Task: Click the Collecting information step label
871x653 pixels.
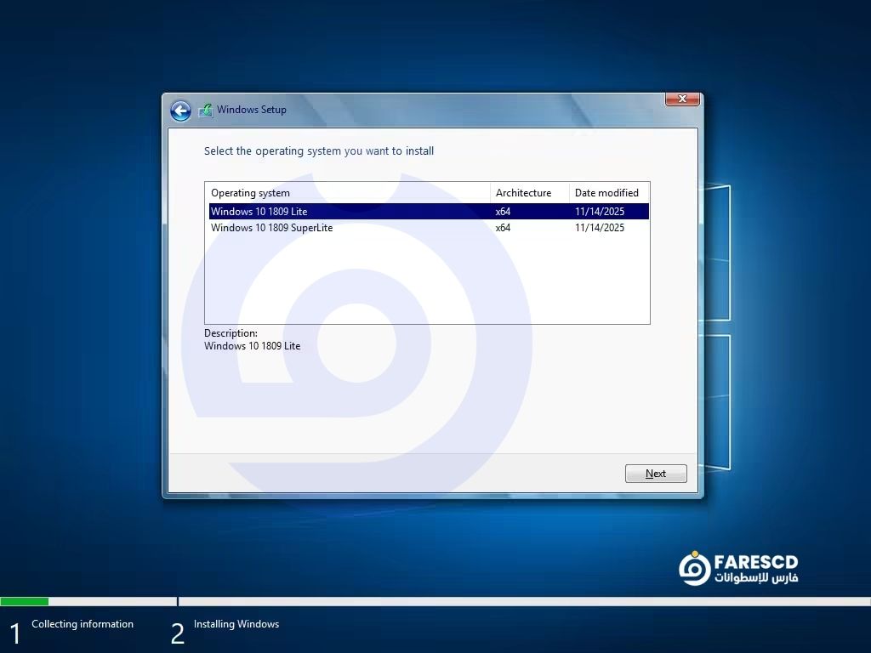Action: tap(83, 624)
